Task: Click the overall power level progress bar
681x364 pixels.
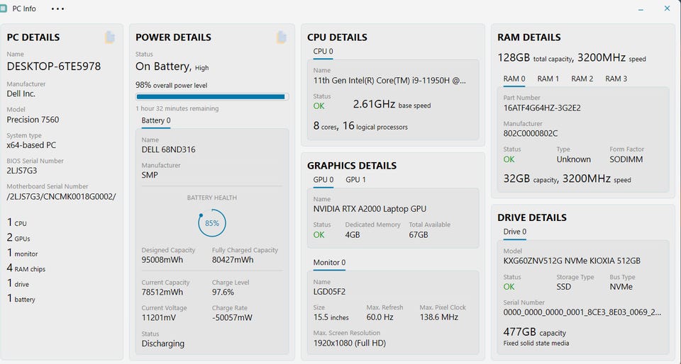Action: (211, 96)
